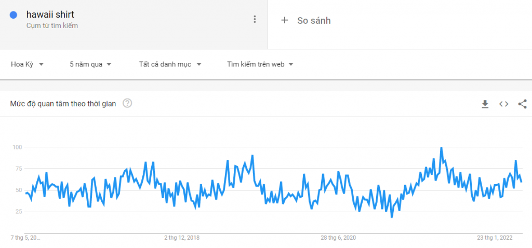The height and width of the screenshot is (248, 532).
Task: Expand the 5 năm qua time range
Action: [90, 64]
